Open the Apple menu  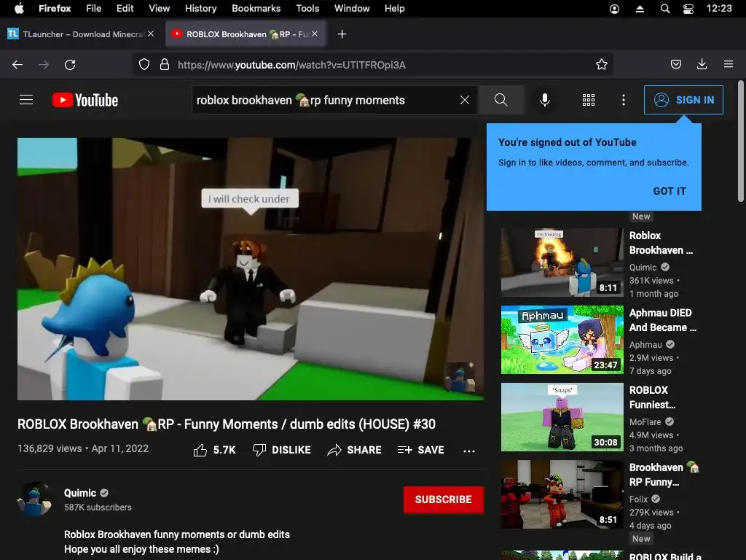[x=19, y=8]
